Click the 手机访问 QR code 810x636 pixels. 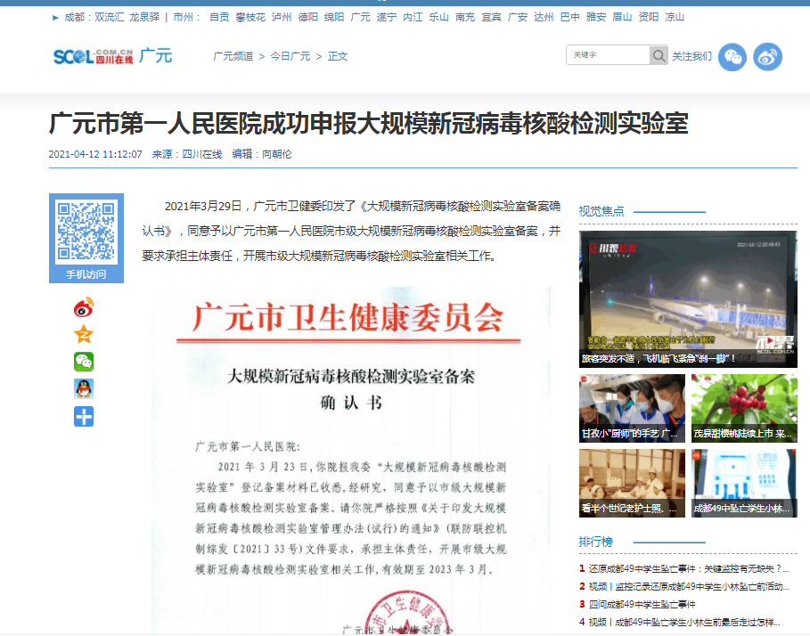(86, 232)
